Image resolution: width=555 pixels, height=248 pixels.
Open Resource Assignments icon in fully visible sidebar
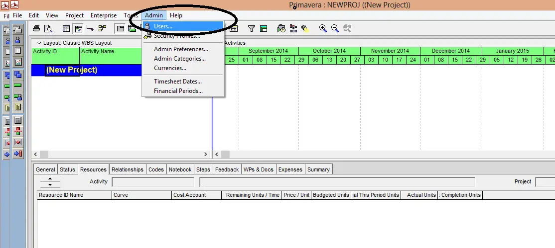(x=18, y=96)
